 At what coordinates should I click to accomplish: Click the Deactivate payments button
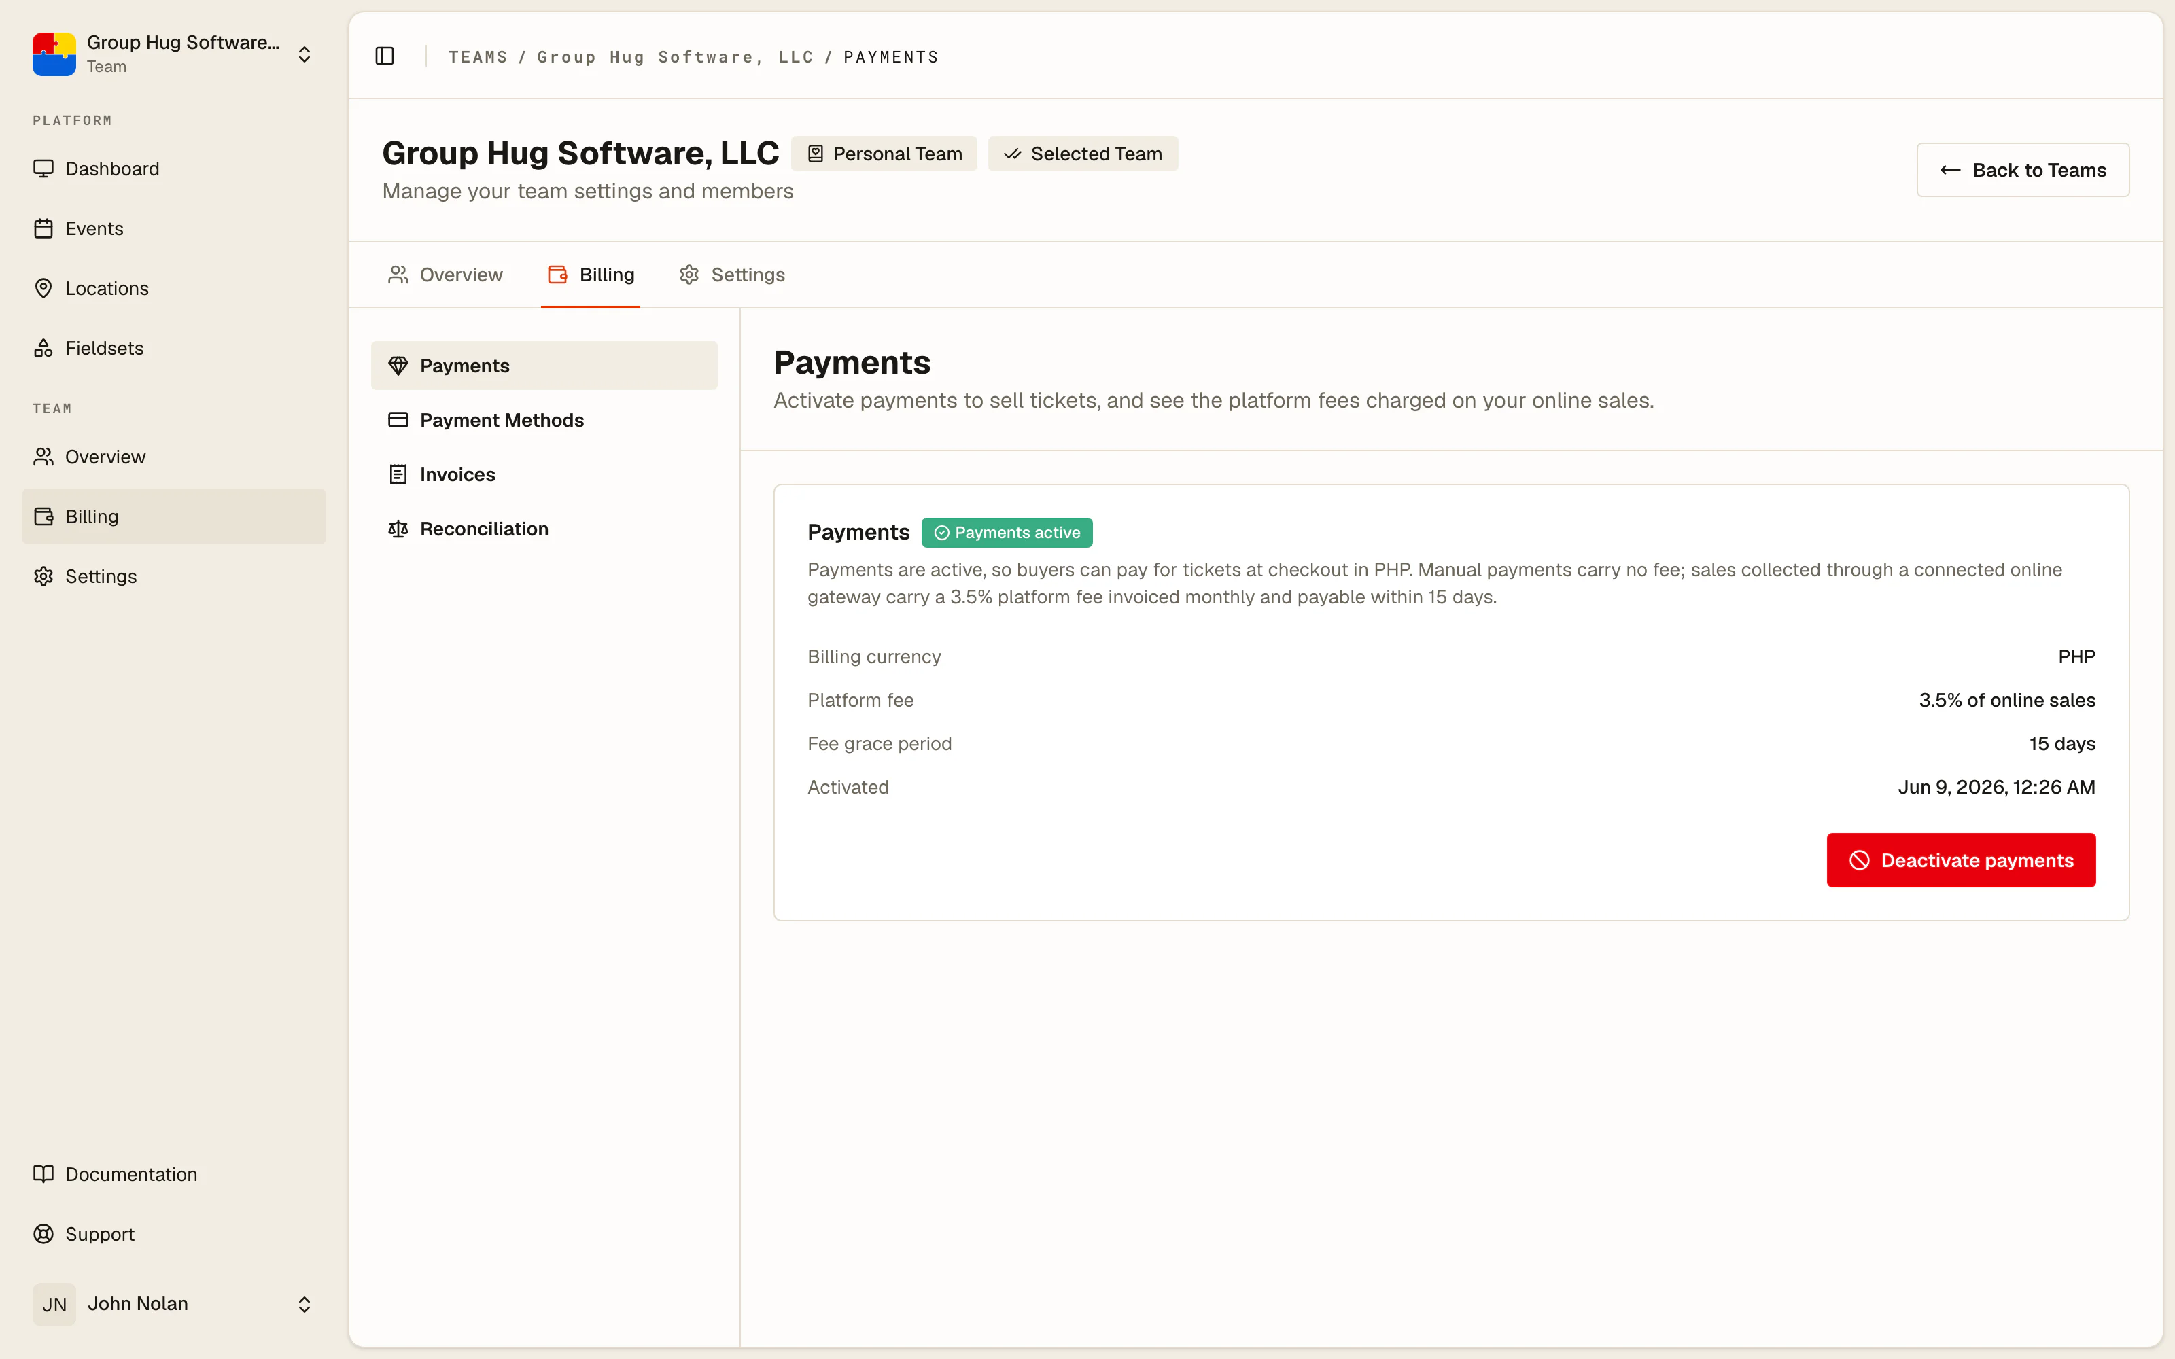pyautogui.click(x=1961, y=860)
